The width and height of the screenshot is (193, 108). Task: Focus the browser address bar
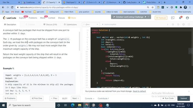pyautogui.click(x=81, y=7)
